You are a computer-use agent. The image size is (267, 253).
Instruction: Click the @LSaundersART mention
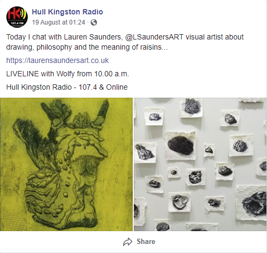(154, 37)
